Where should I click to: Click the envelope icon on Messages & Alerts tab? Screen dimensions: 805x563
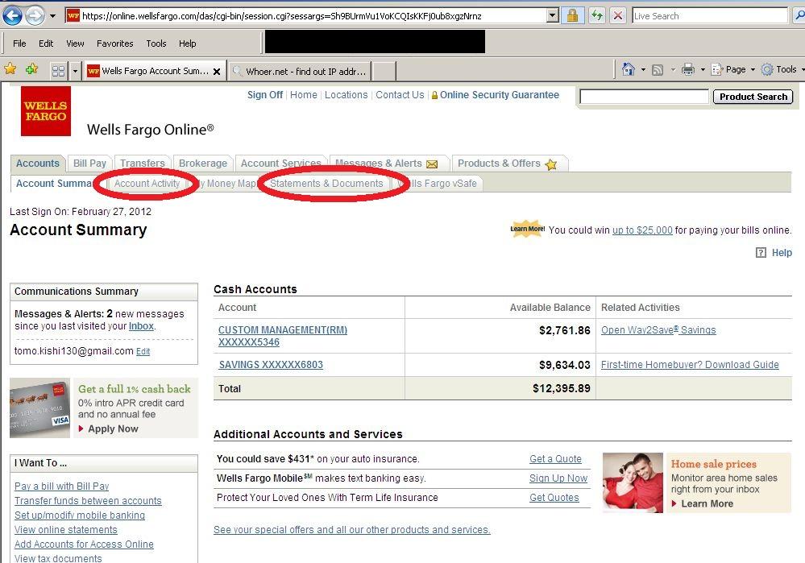432,164
